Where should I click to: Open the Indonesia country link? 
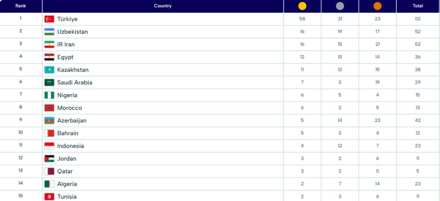(x=70, y=146)
